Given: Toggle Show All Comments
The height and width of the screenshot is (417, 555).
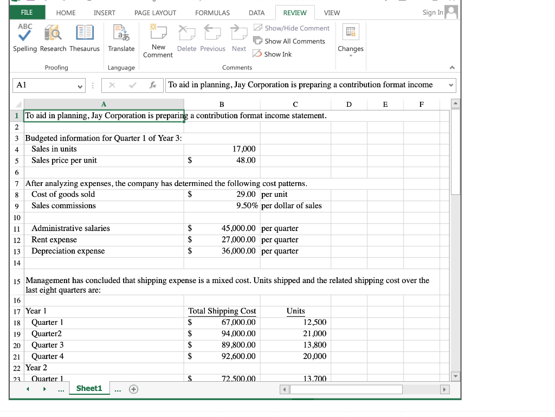Looking at the screenshot, I should [289, 41].
